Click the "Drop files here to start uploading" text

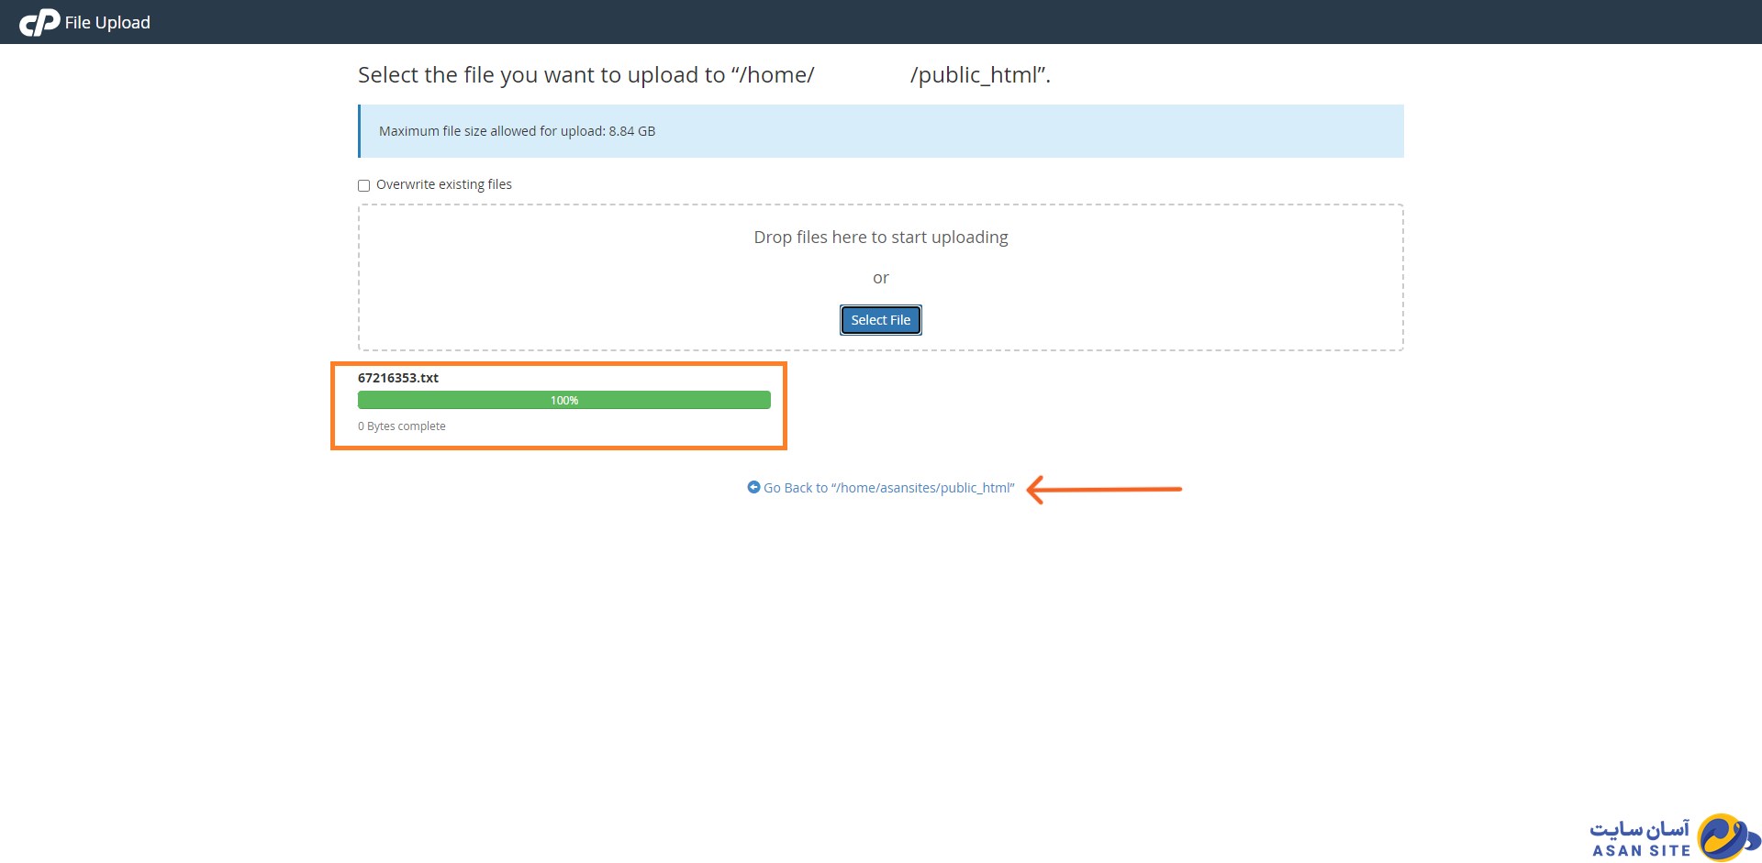coord(880,237)
